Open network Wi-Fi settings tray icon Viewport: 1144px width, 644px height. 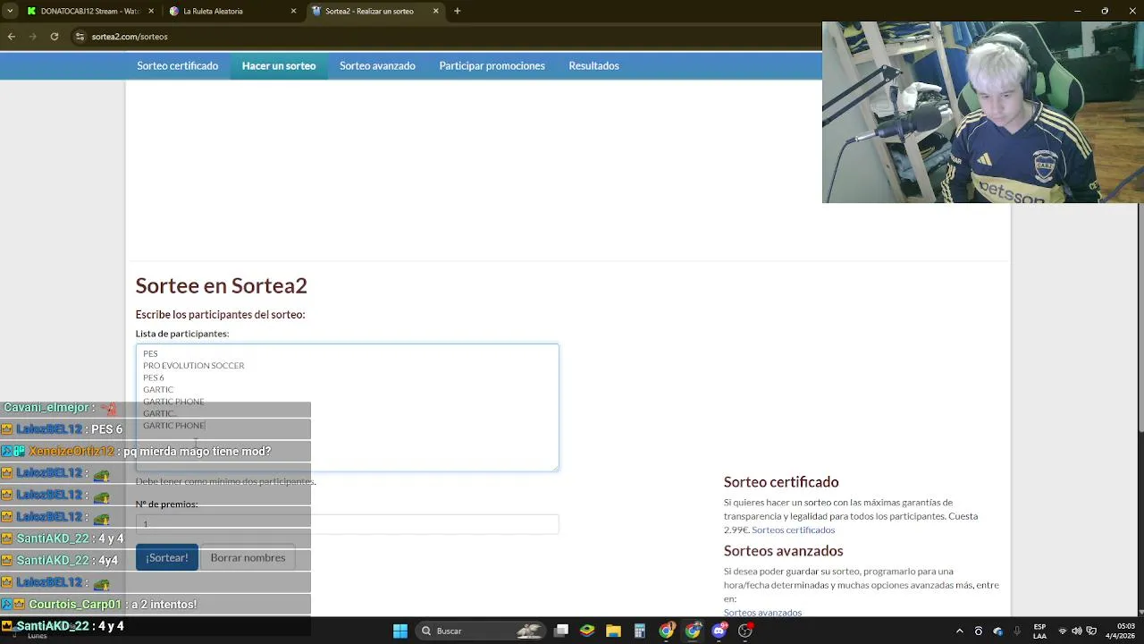tap(1063, 631)
